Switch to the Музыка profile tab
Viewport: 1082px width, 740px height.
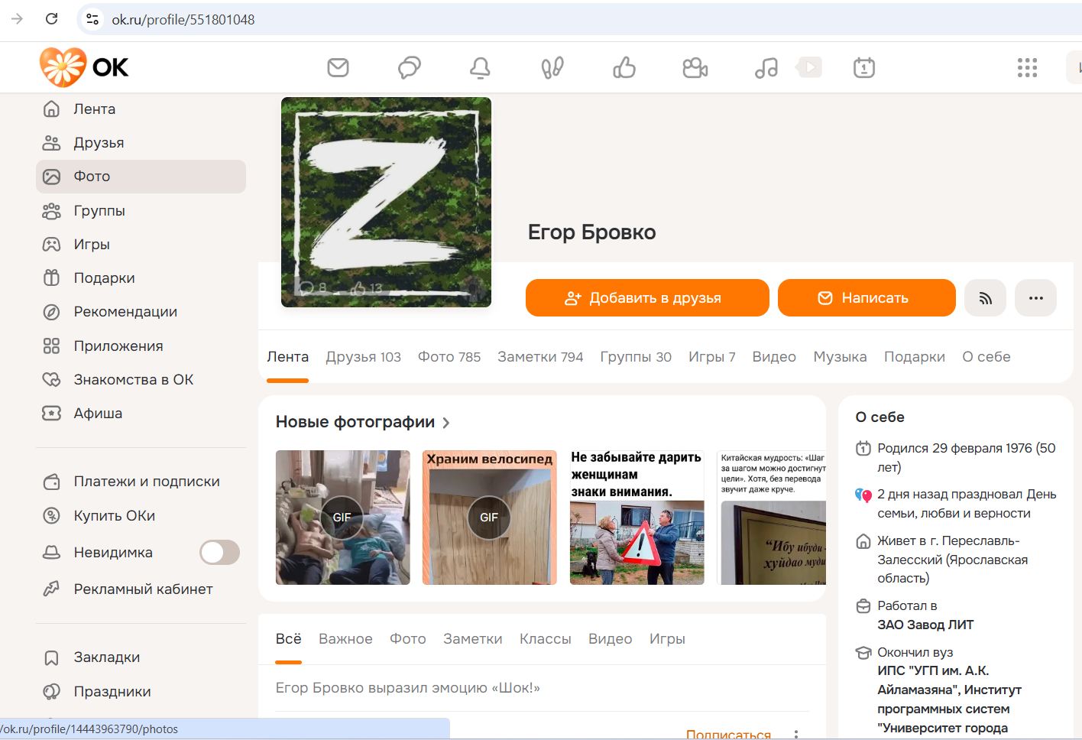tap(840, 356)
